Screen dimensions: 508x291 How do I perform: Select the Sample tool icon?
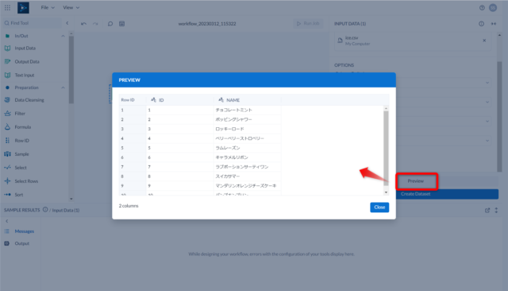(x=7, y=153)
